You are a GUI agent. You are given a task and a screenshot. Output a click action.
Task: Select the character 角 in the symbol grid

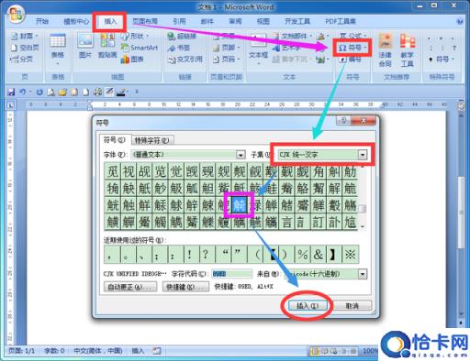tap(319, 171)
